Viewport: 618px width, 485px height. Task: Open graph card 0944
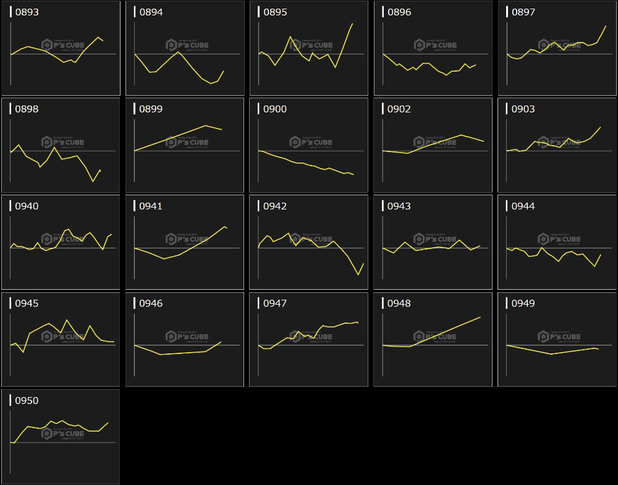[x=557, y=242]
